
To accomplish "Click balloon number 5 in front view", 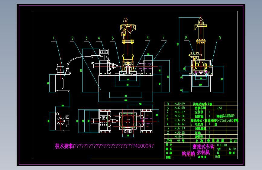I will (x=113, y=38).
